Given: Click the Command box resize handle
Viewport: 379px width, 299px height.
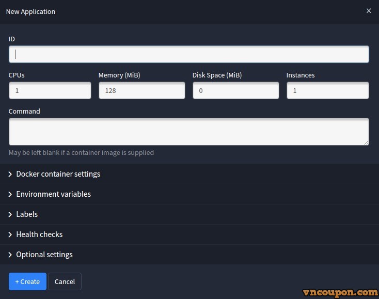Looking at the screenshot, I should click(366, 143).
